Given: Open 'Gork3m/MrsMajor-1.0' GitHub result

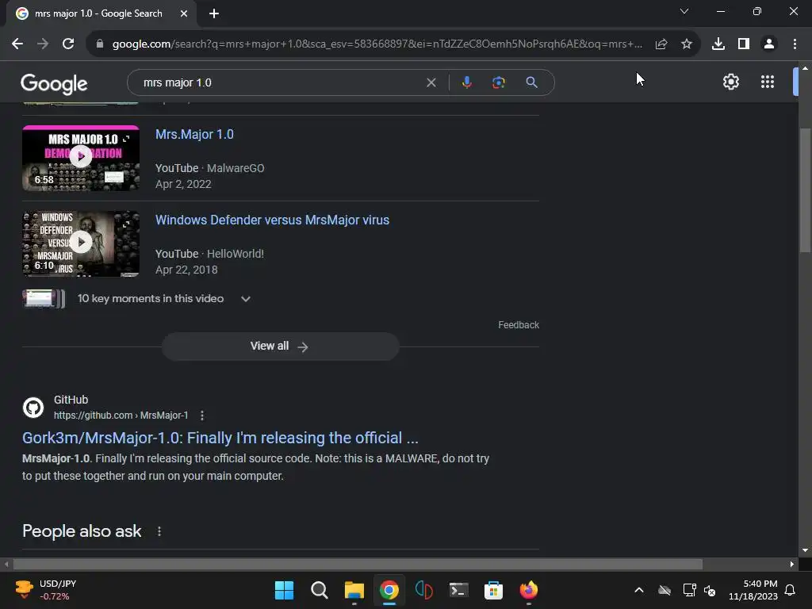Looking at the screenshot, I should pos(220,438).
